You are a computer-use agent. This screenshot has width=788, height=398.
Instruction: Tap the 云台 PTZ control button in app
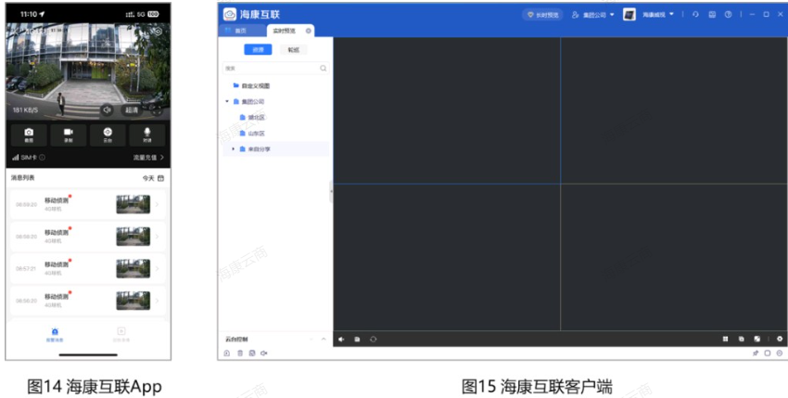108,135
